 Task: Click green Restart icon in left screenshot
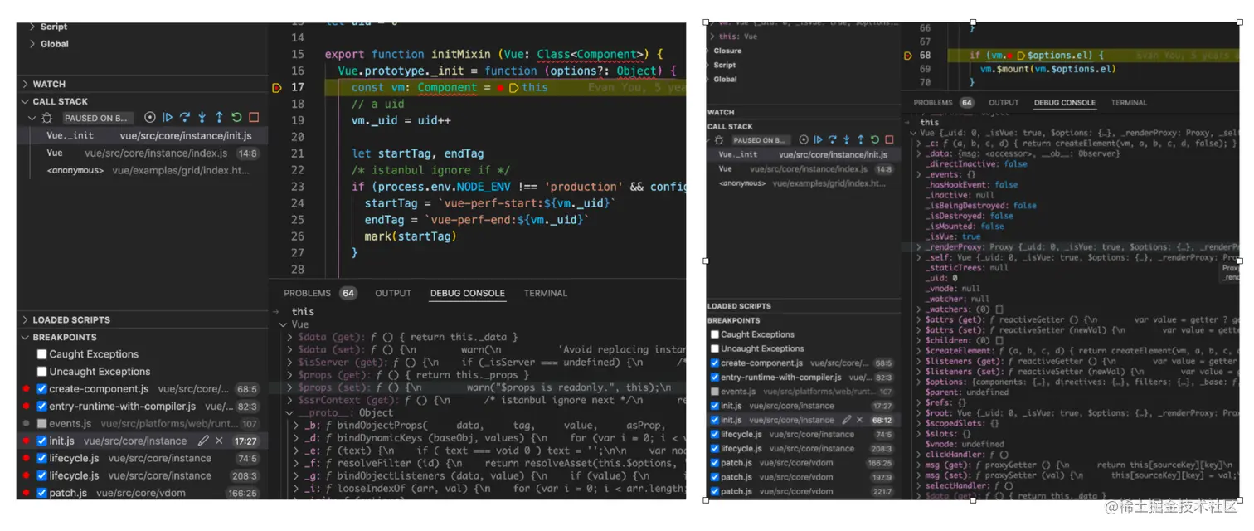236,118
